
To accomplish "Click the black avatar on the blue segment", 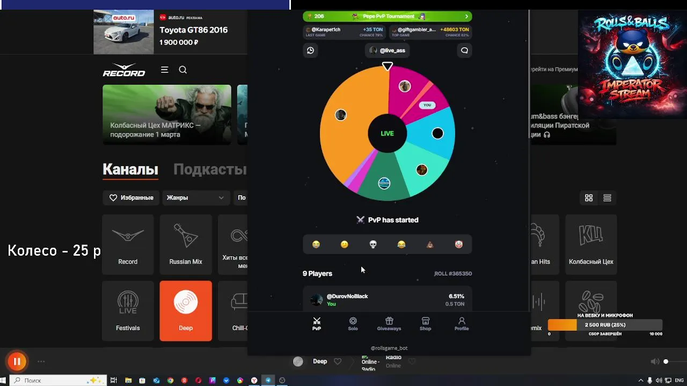I will [x=438, y=133].
